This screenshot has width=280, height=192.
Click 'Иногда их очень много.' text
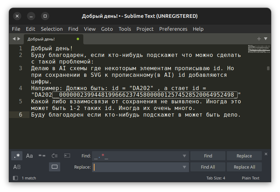156,108
